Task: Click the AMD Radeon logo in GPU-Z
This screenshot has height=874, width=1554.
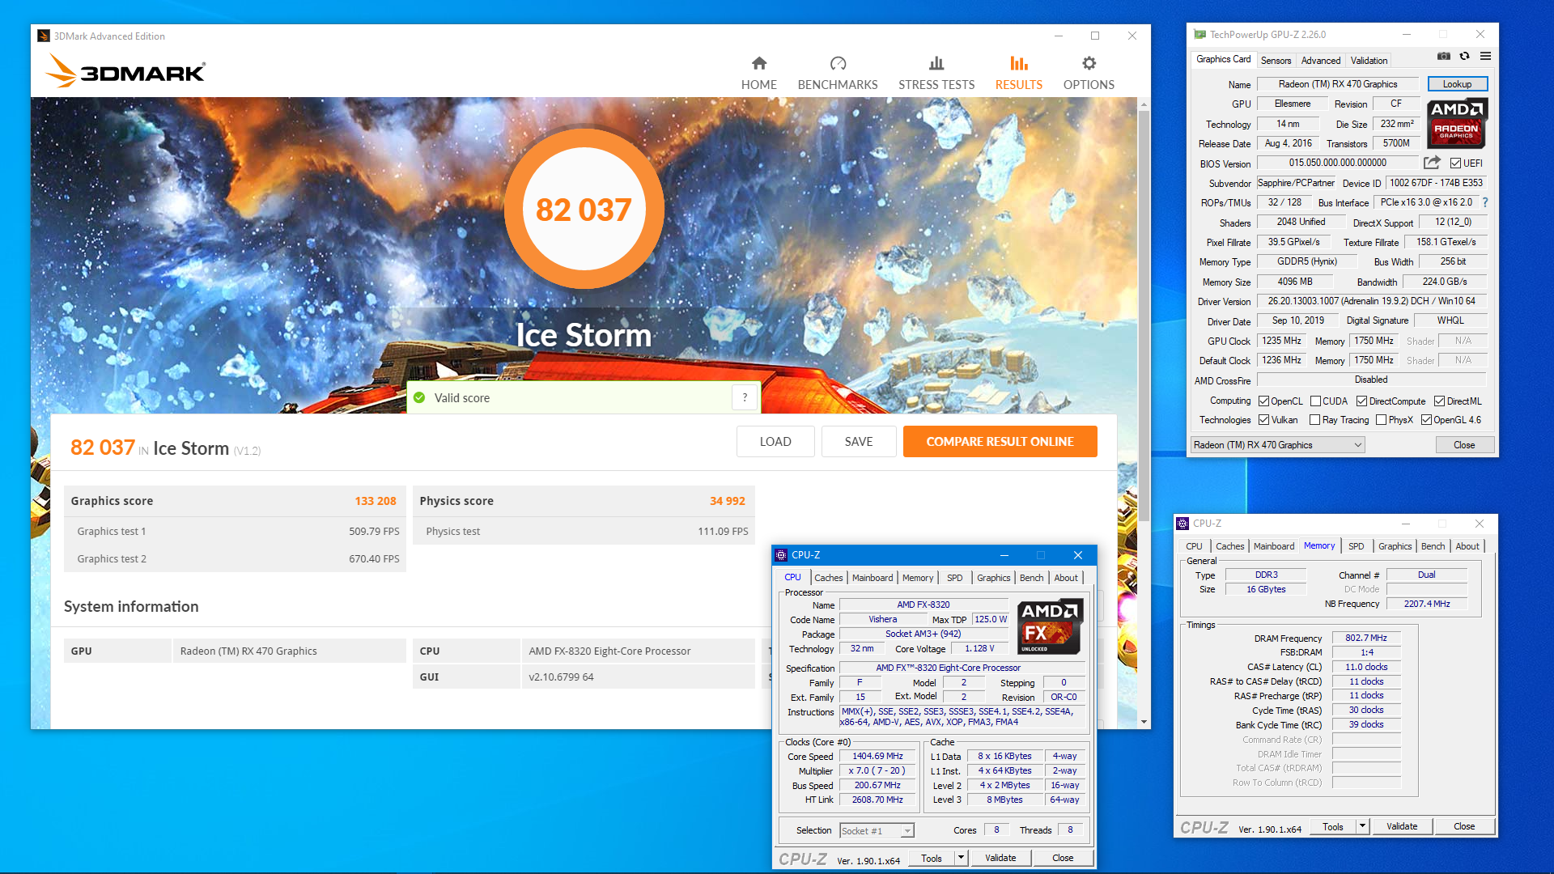Action: coord(1457,123)
